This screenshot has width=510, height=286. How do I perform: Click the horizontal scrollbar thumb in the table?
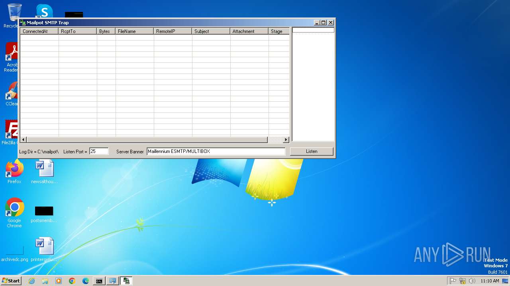tap(147, 140)
